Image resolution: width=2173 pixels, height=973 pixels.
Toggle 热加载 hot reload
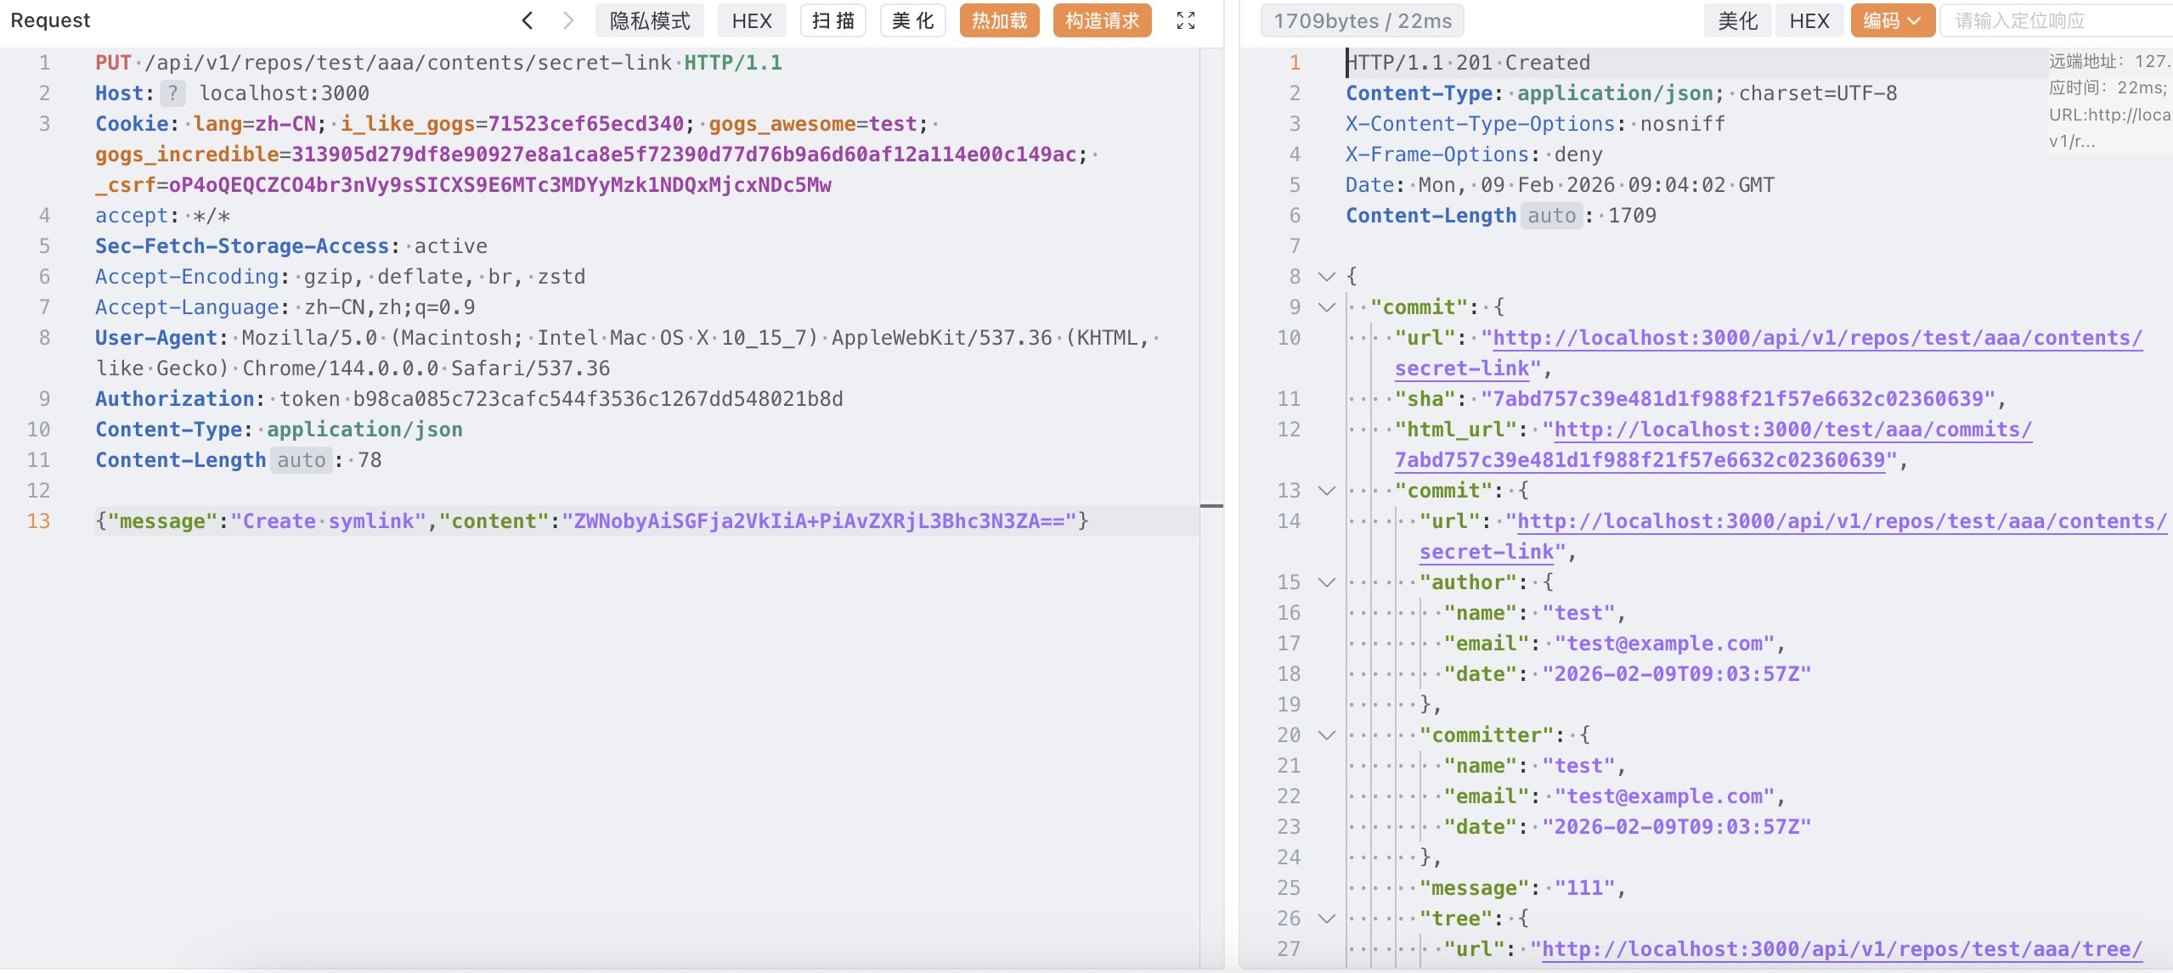tap(999, 20)
